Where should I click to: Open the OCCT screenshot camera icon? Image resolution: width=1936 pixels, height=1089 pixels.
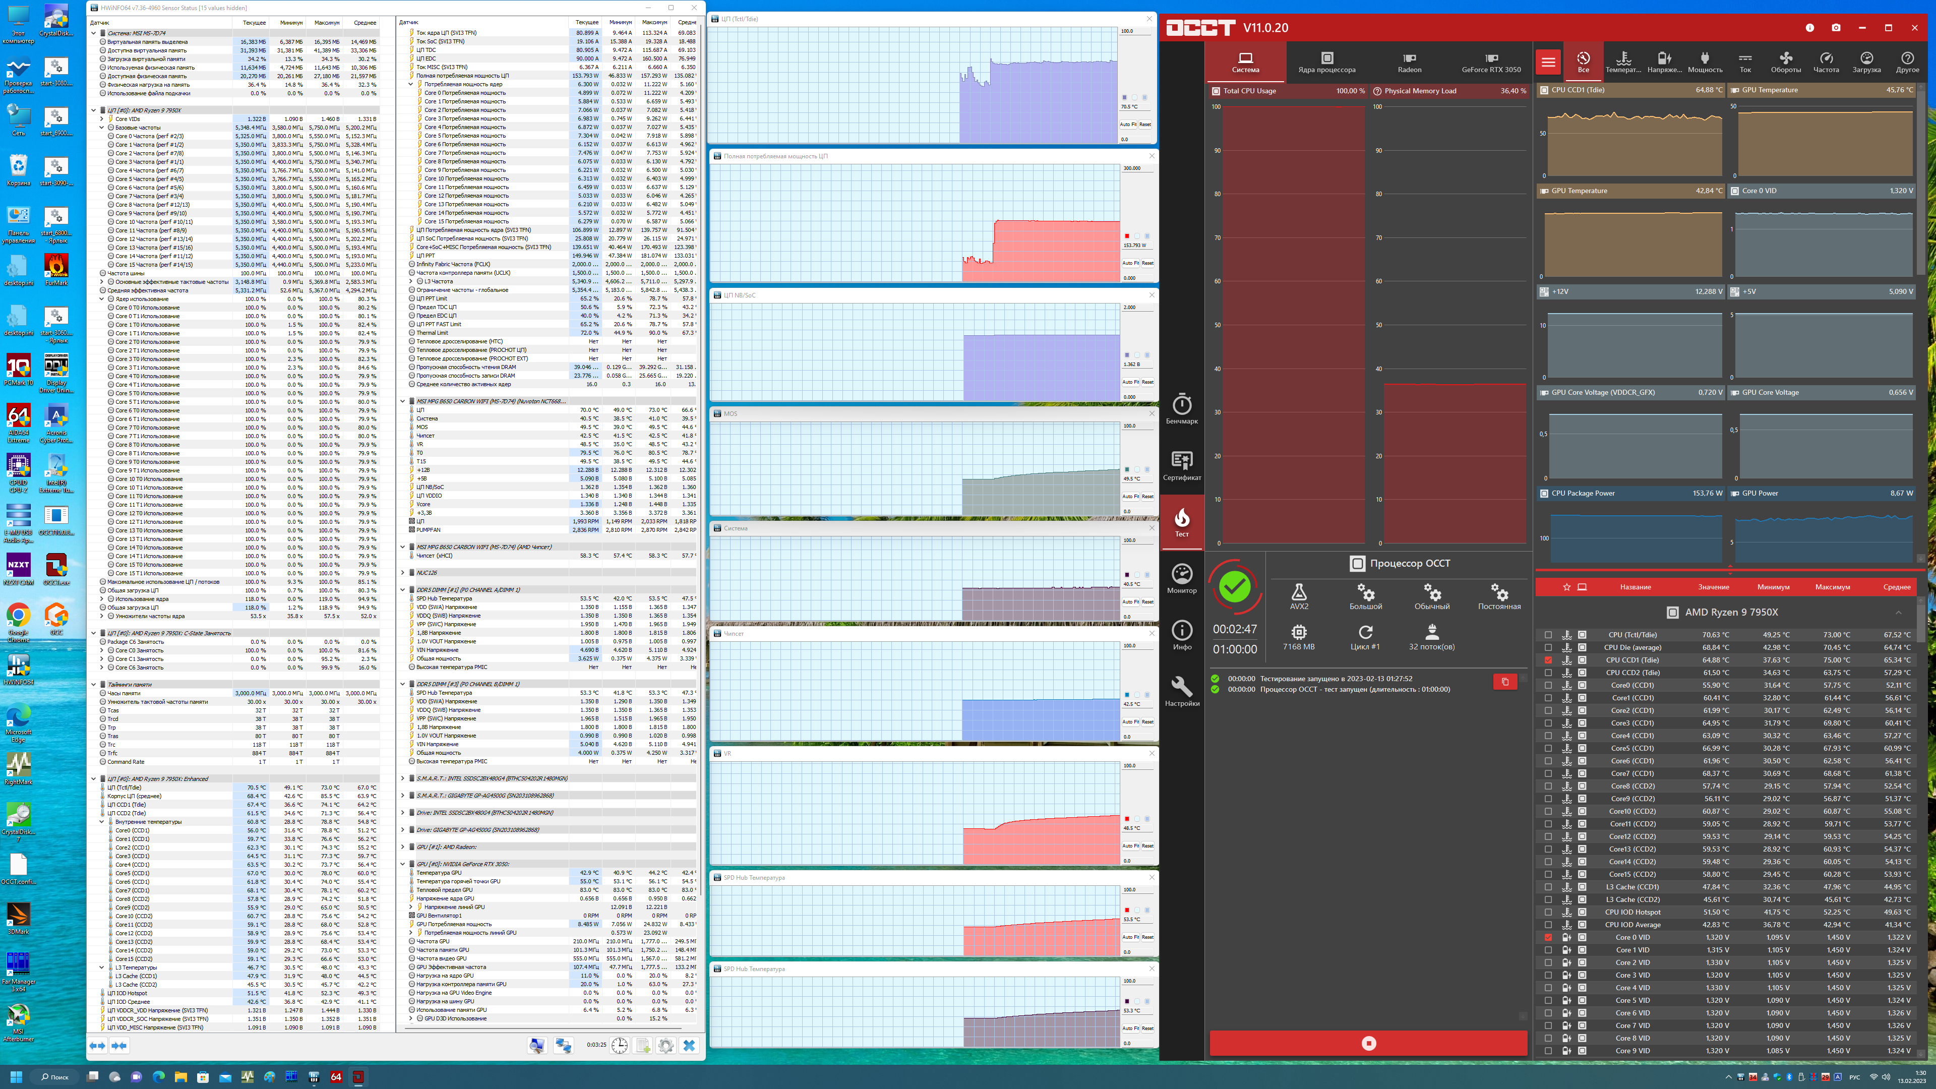click(x=1836, y=28)
